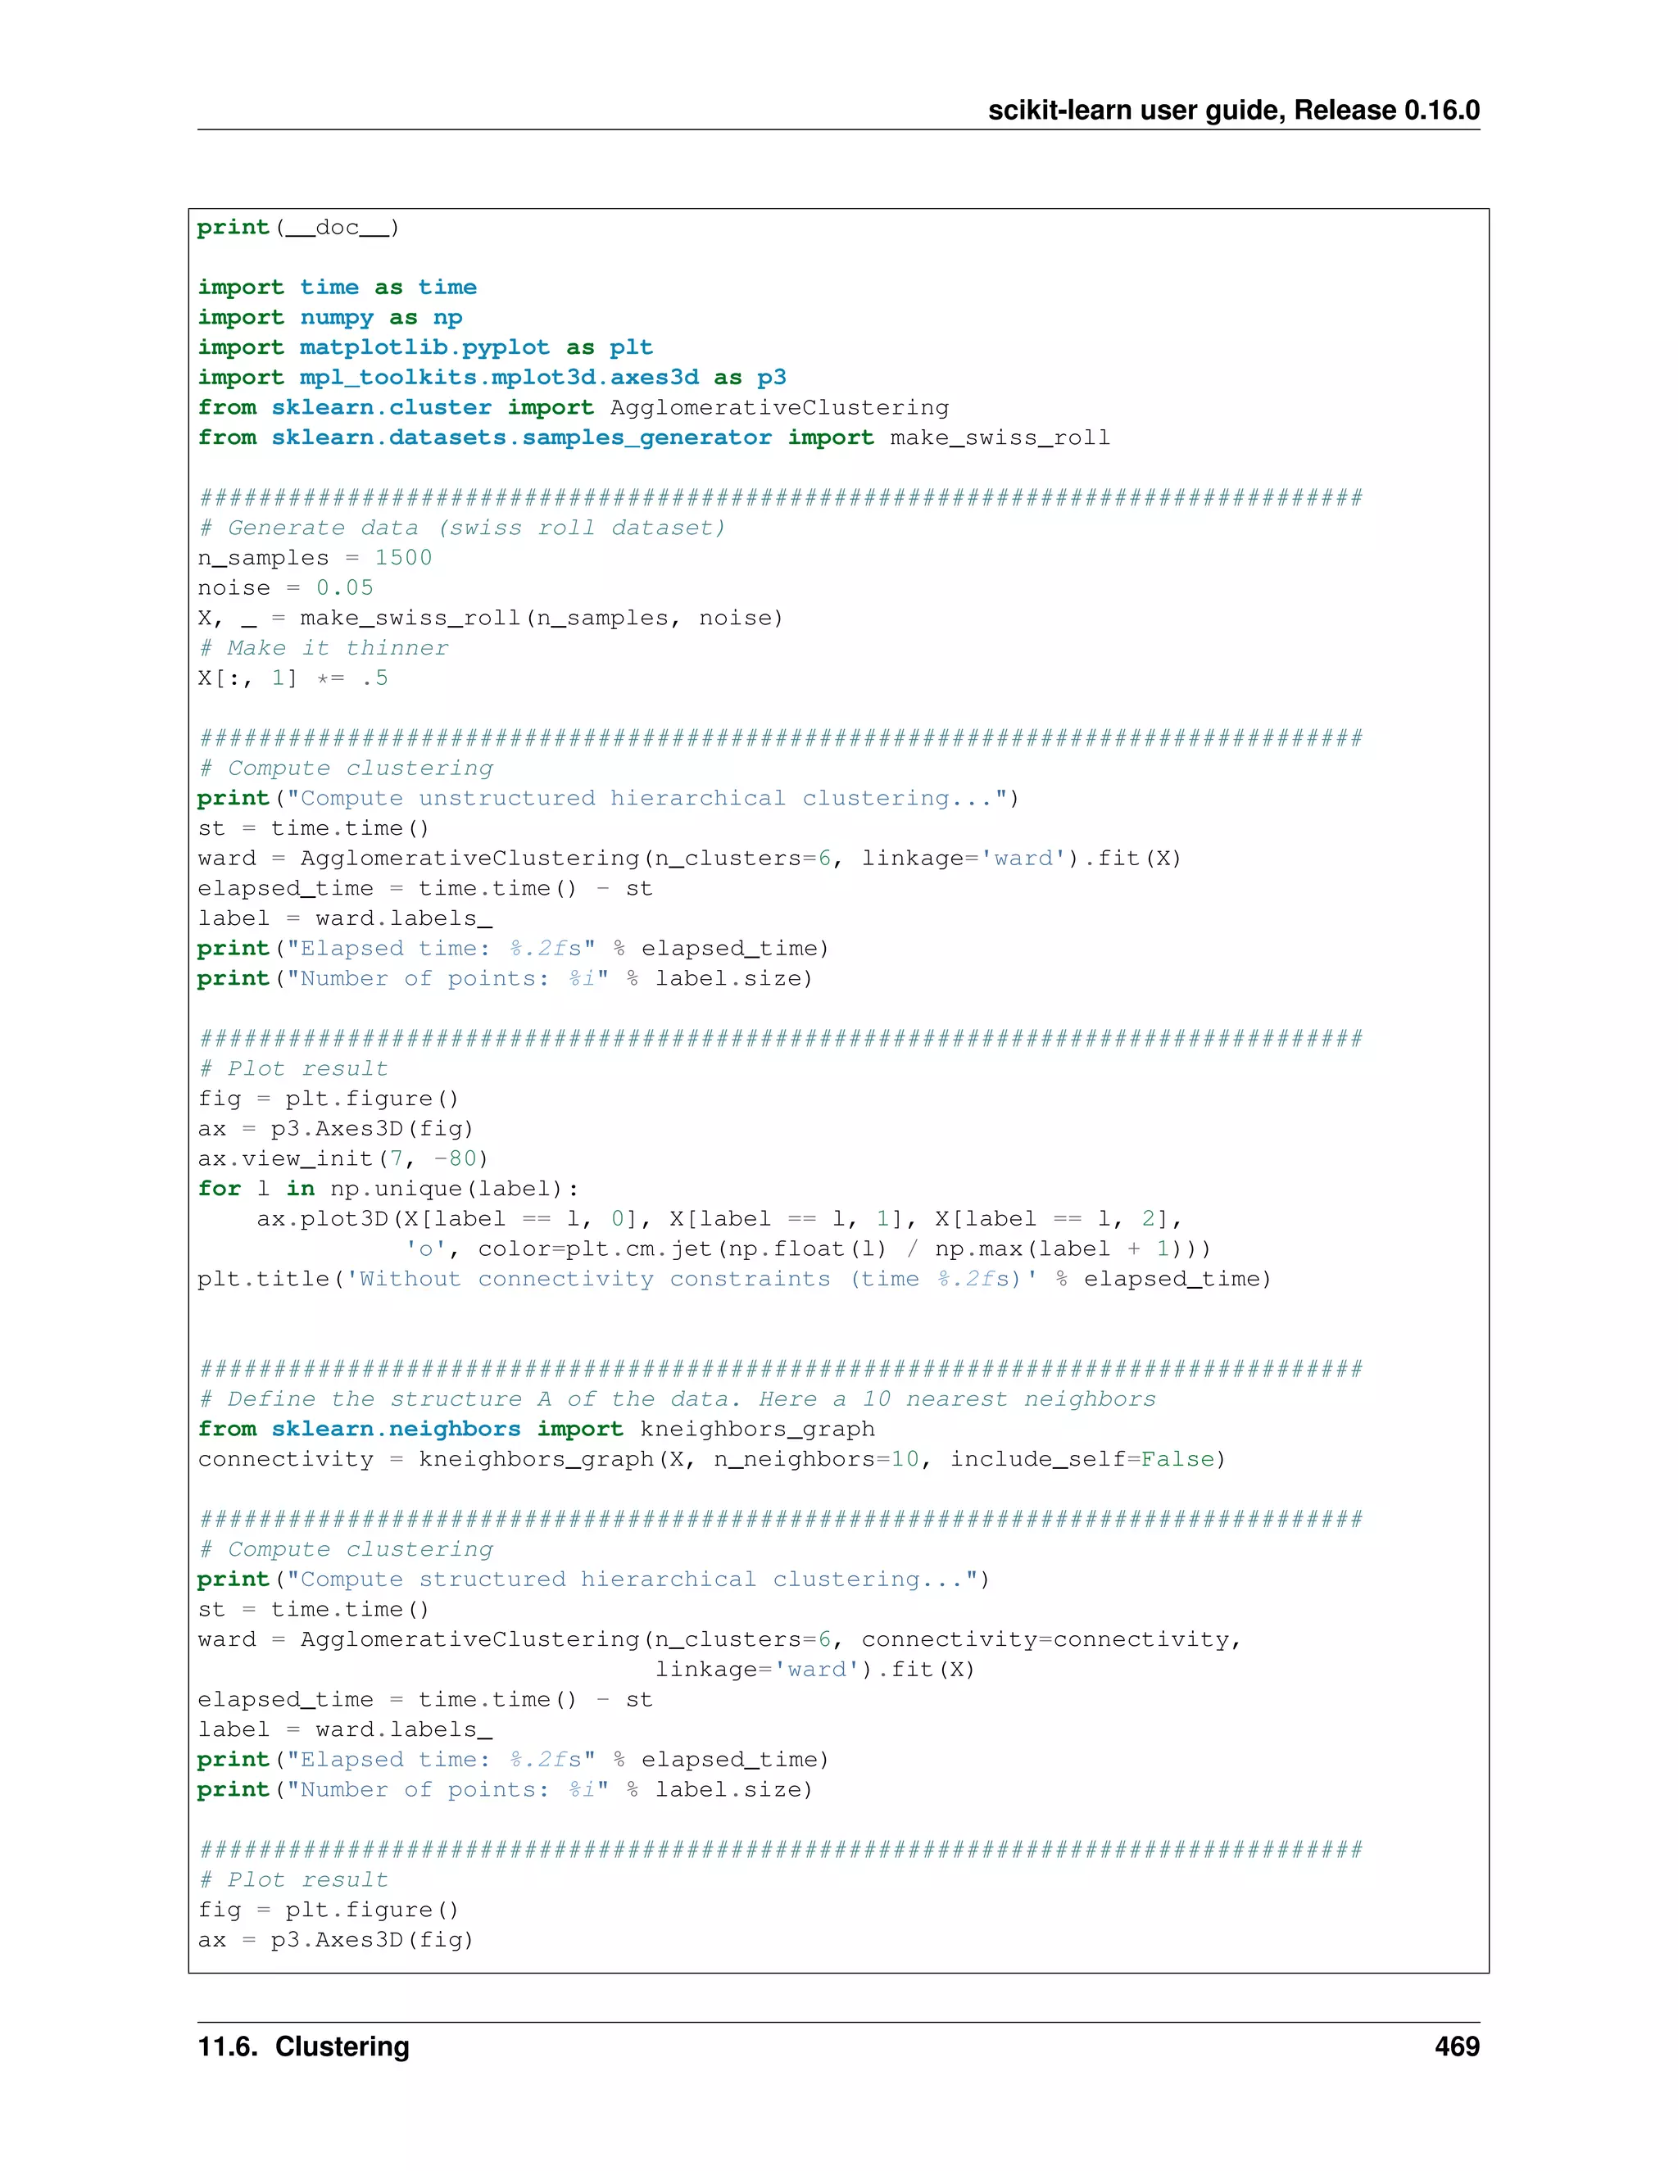
Task: Click the ward line with 'connectivity=connectivity,'
Action: click(x=719, y=1639)
